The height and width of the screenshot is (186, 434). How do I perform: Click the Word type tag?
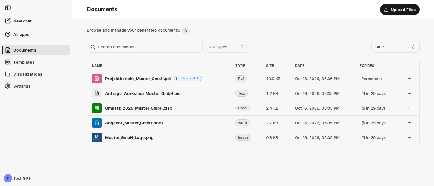pos(242,123)
